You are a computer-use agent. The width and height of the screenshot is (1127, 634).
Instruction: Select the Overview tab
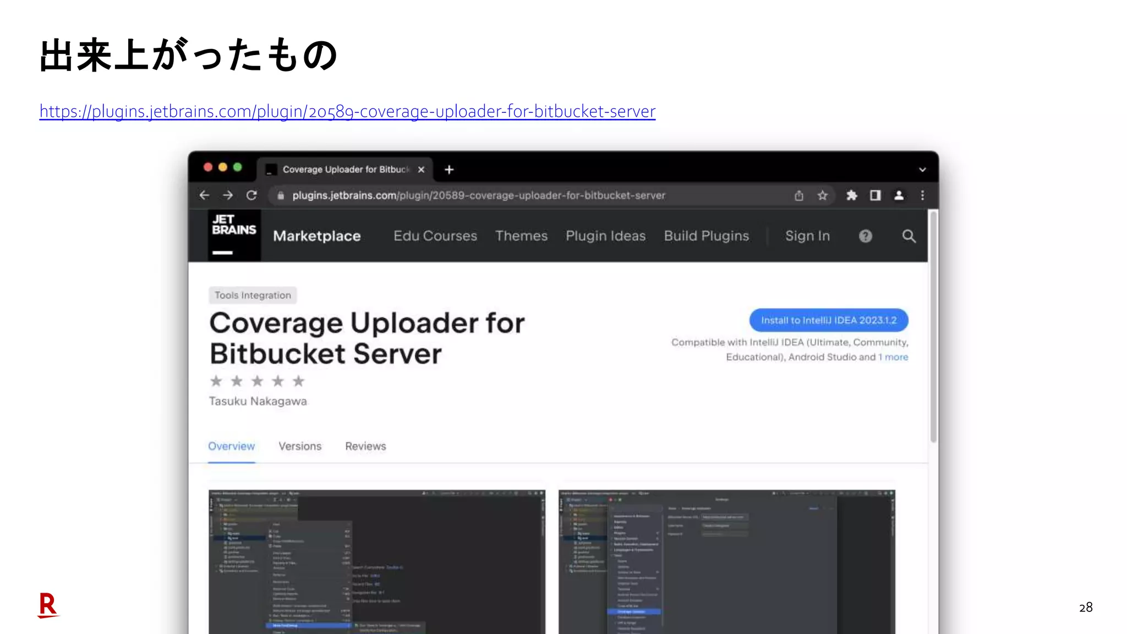[231, 446]
